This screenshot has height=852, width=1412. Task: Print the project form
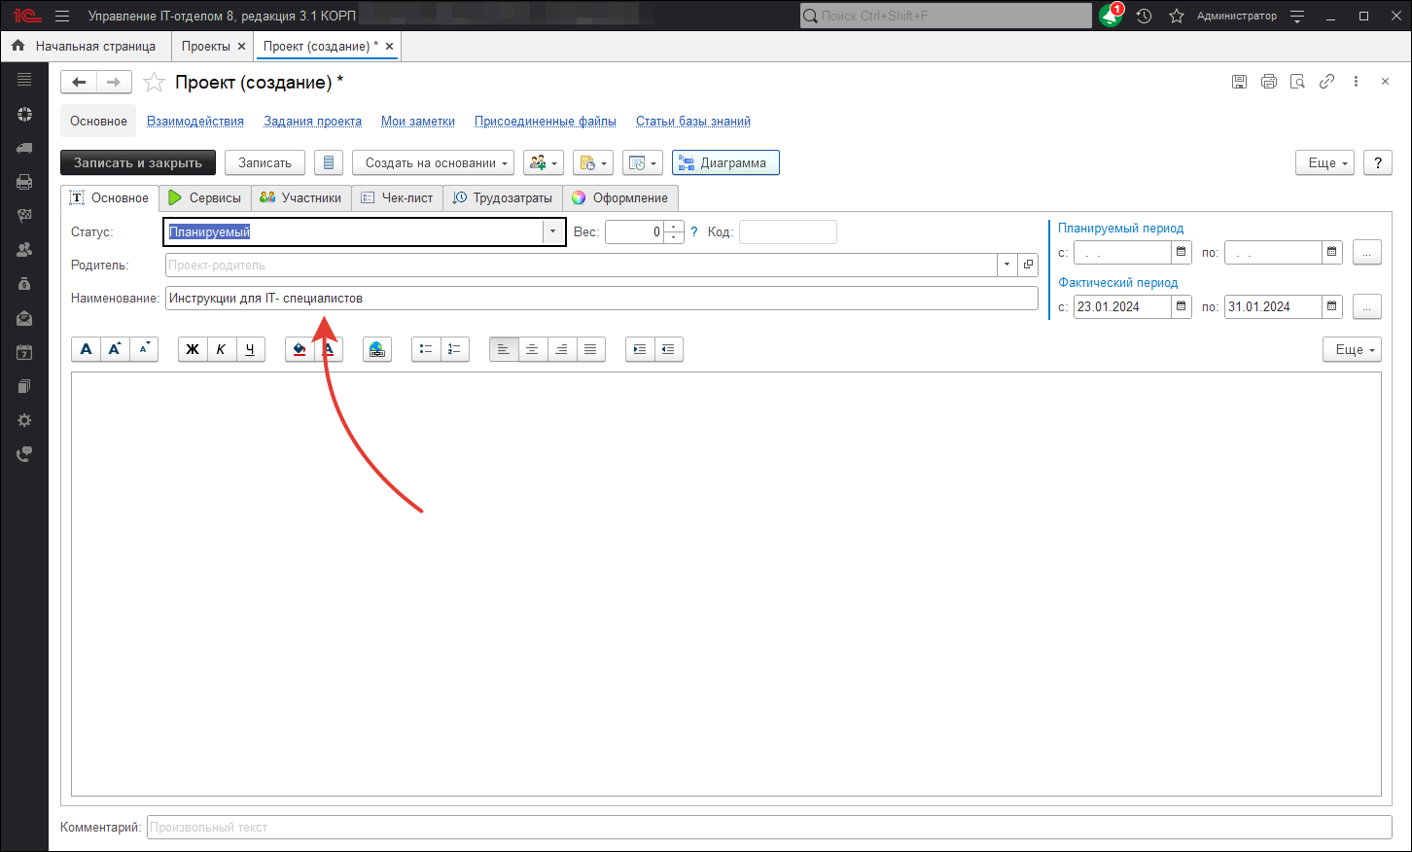pyautogui.click(x=1268, y=82)
